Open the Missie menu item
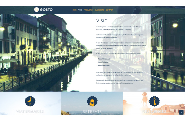The image size is (185, 121). point(74,10)
